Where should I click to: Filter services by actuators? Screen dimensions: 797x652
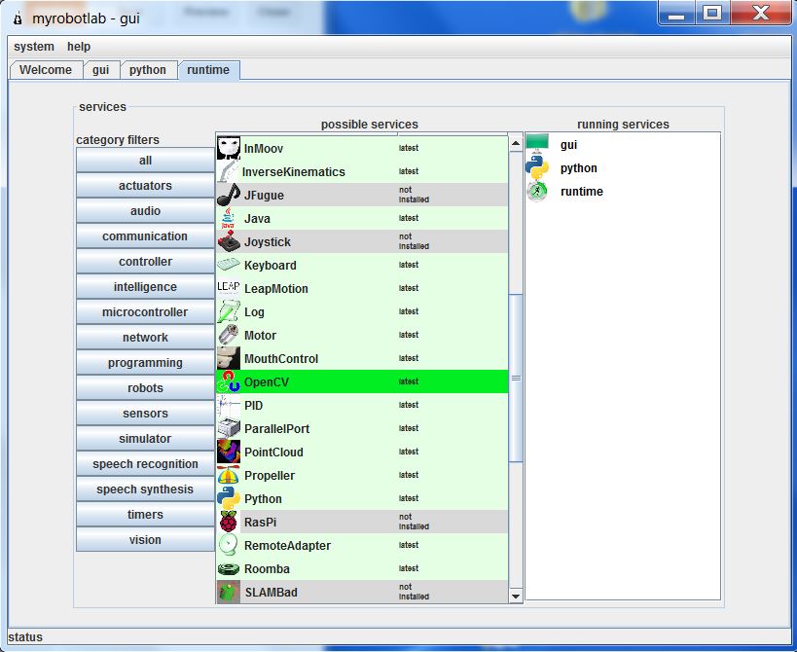[x=145, y=186]
